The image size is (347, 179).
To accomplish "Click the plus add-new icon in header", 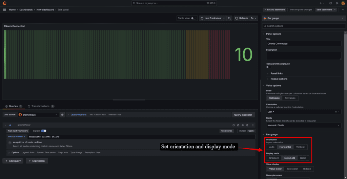I will pos(322,3).
